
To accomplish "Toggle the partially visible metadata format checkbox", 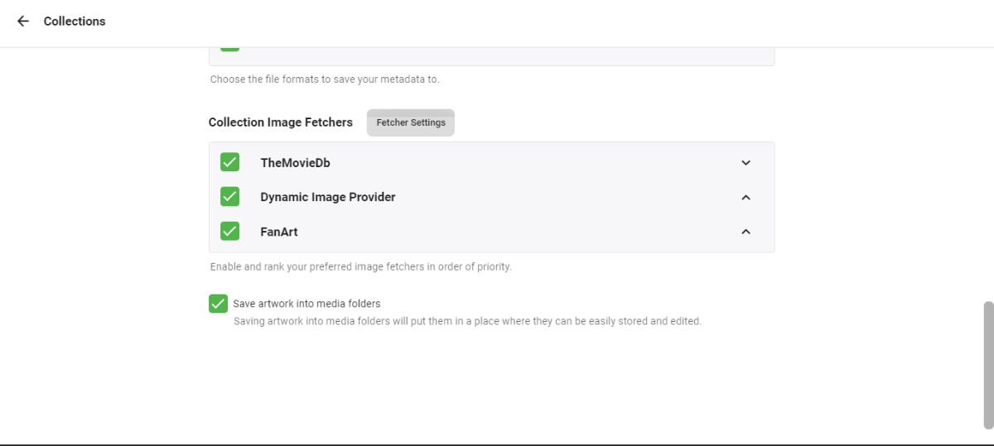I will click(229, 48).
